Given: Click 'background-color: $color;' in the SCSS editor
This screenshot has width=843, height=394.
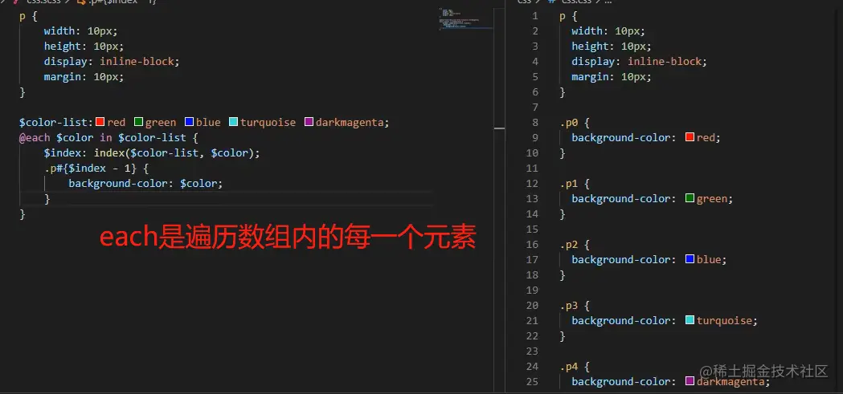Looking at the screenshot, I should 145,184.
